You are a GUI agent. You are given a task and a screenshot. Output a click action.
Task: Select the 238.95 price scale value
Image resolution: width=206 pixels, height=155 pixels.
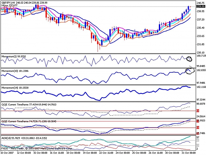pos(201,11)
